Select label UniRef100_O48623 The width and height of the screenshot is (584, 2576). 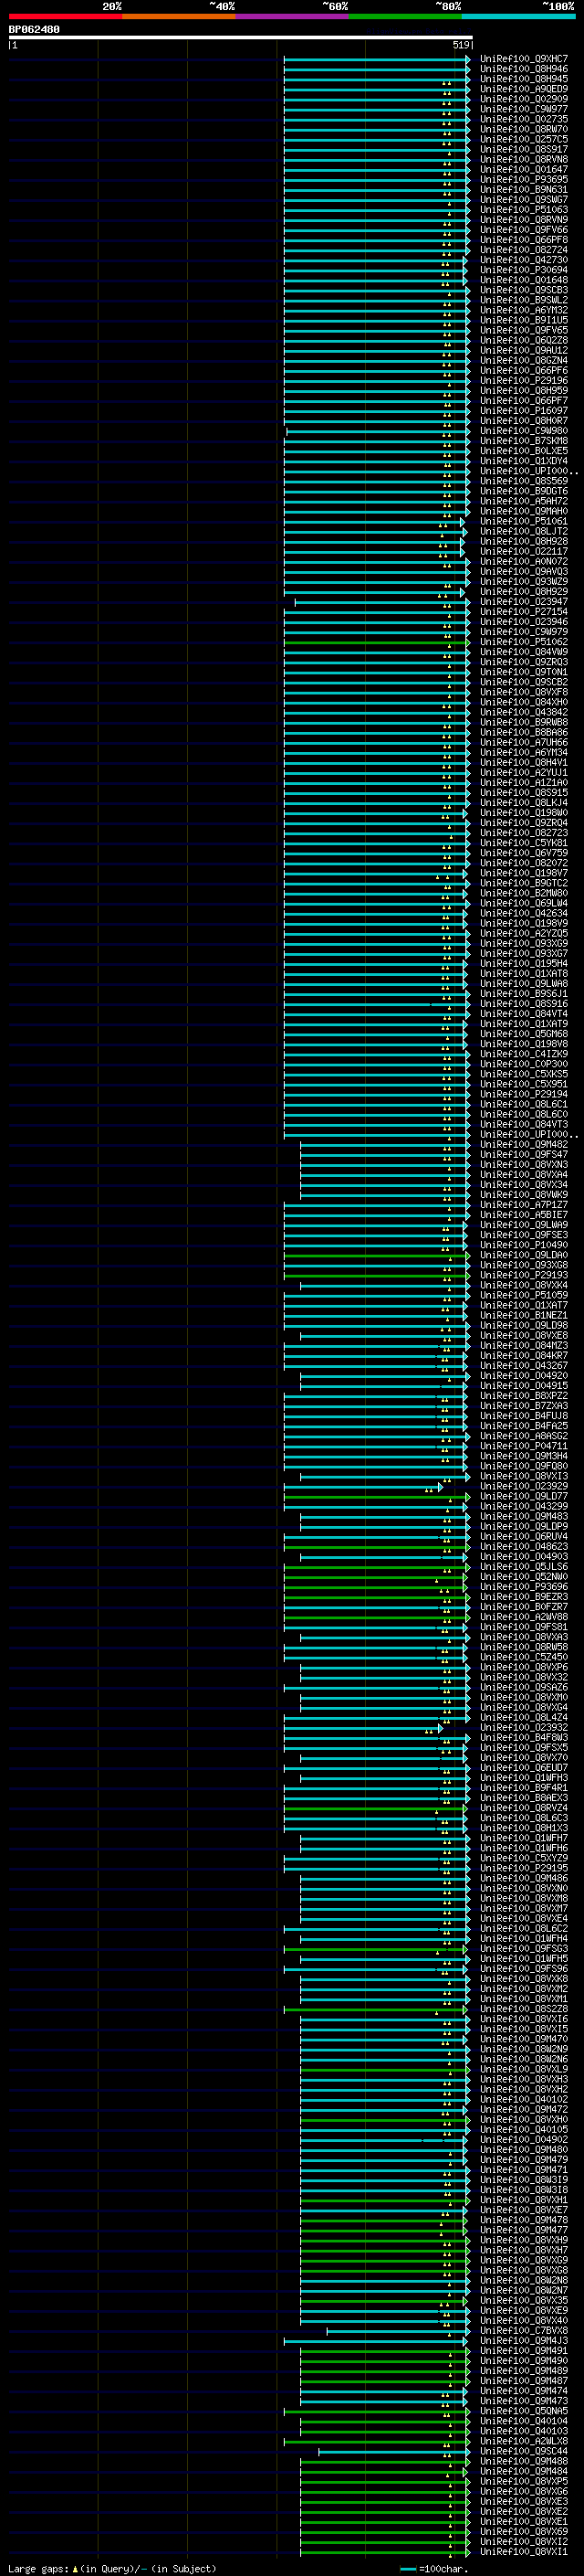524,1546
